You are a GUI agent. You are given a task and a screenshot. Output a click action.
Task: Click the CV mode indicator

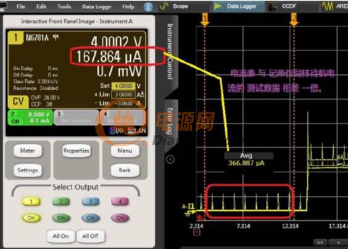click(x=18, y=101)
